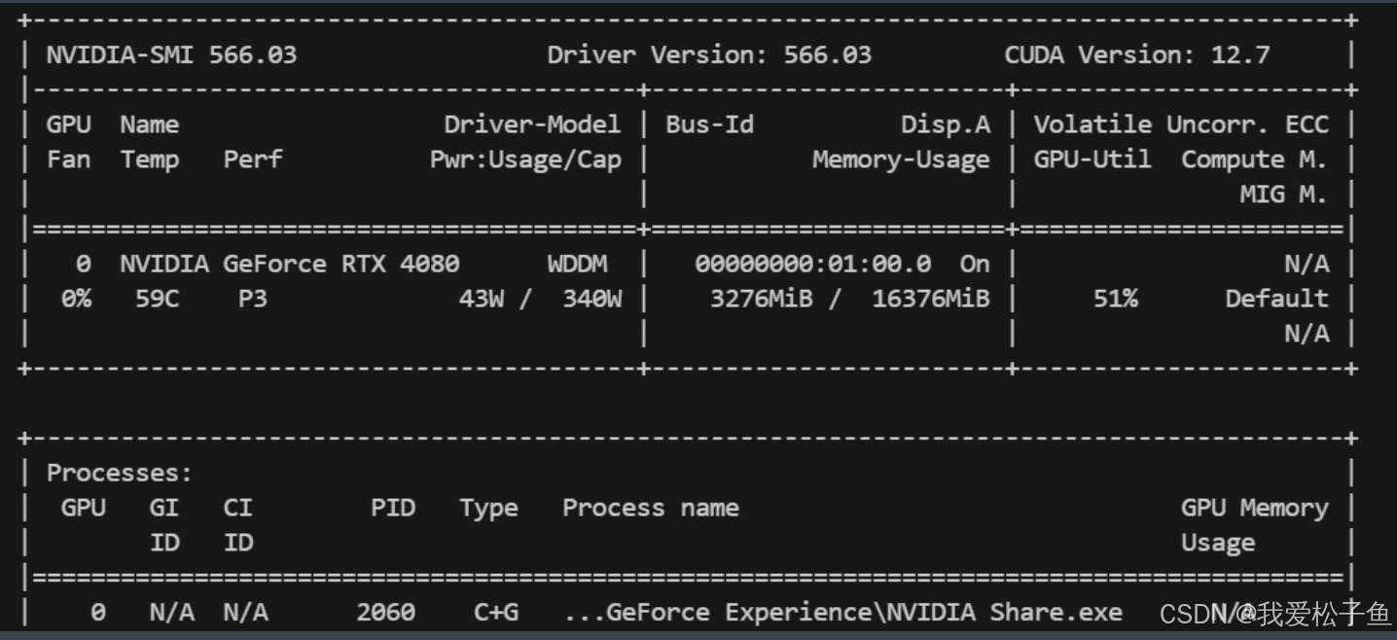The width and height of the screenshot is (1397, 640).
Task: Click the Compute M. header
Action: click(1255, 160)
